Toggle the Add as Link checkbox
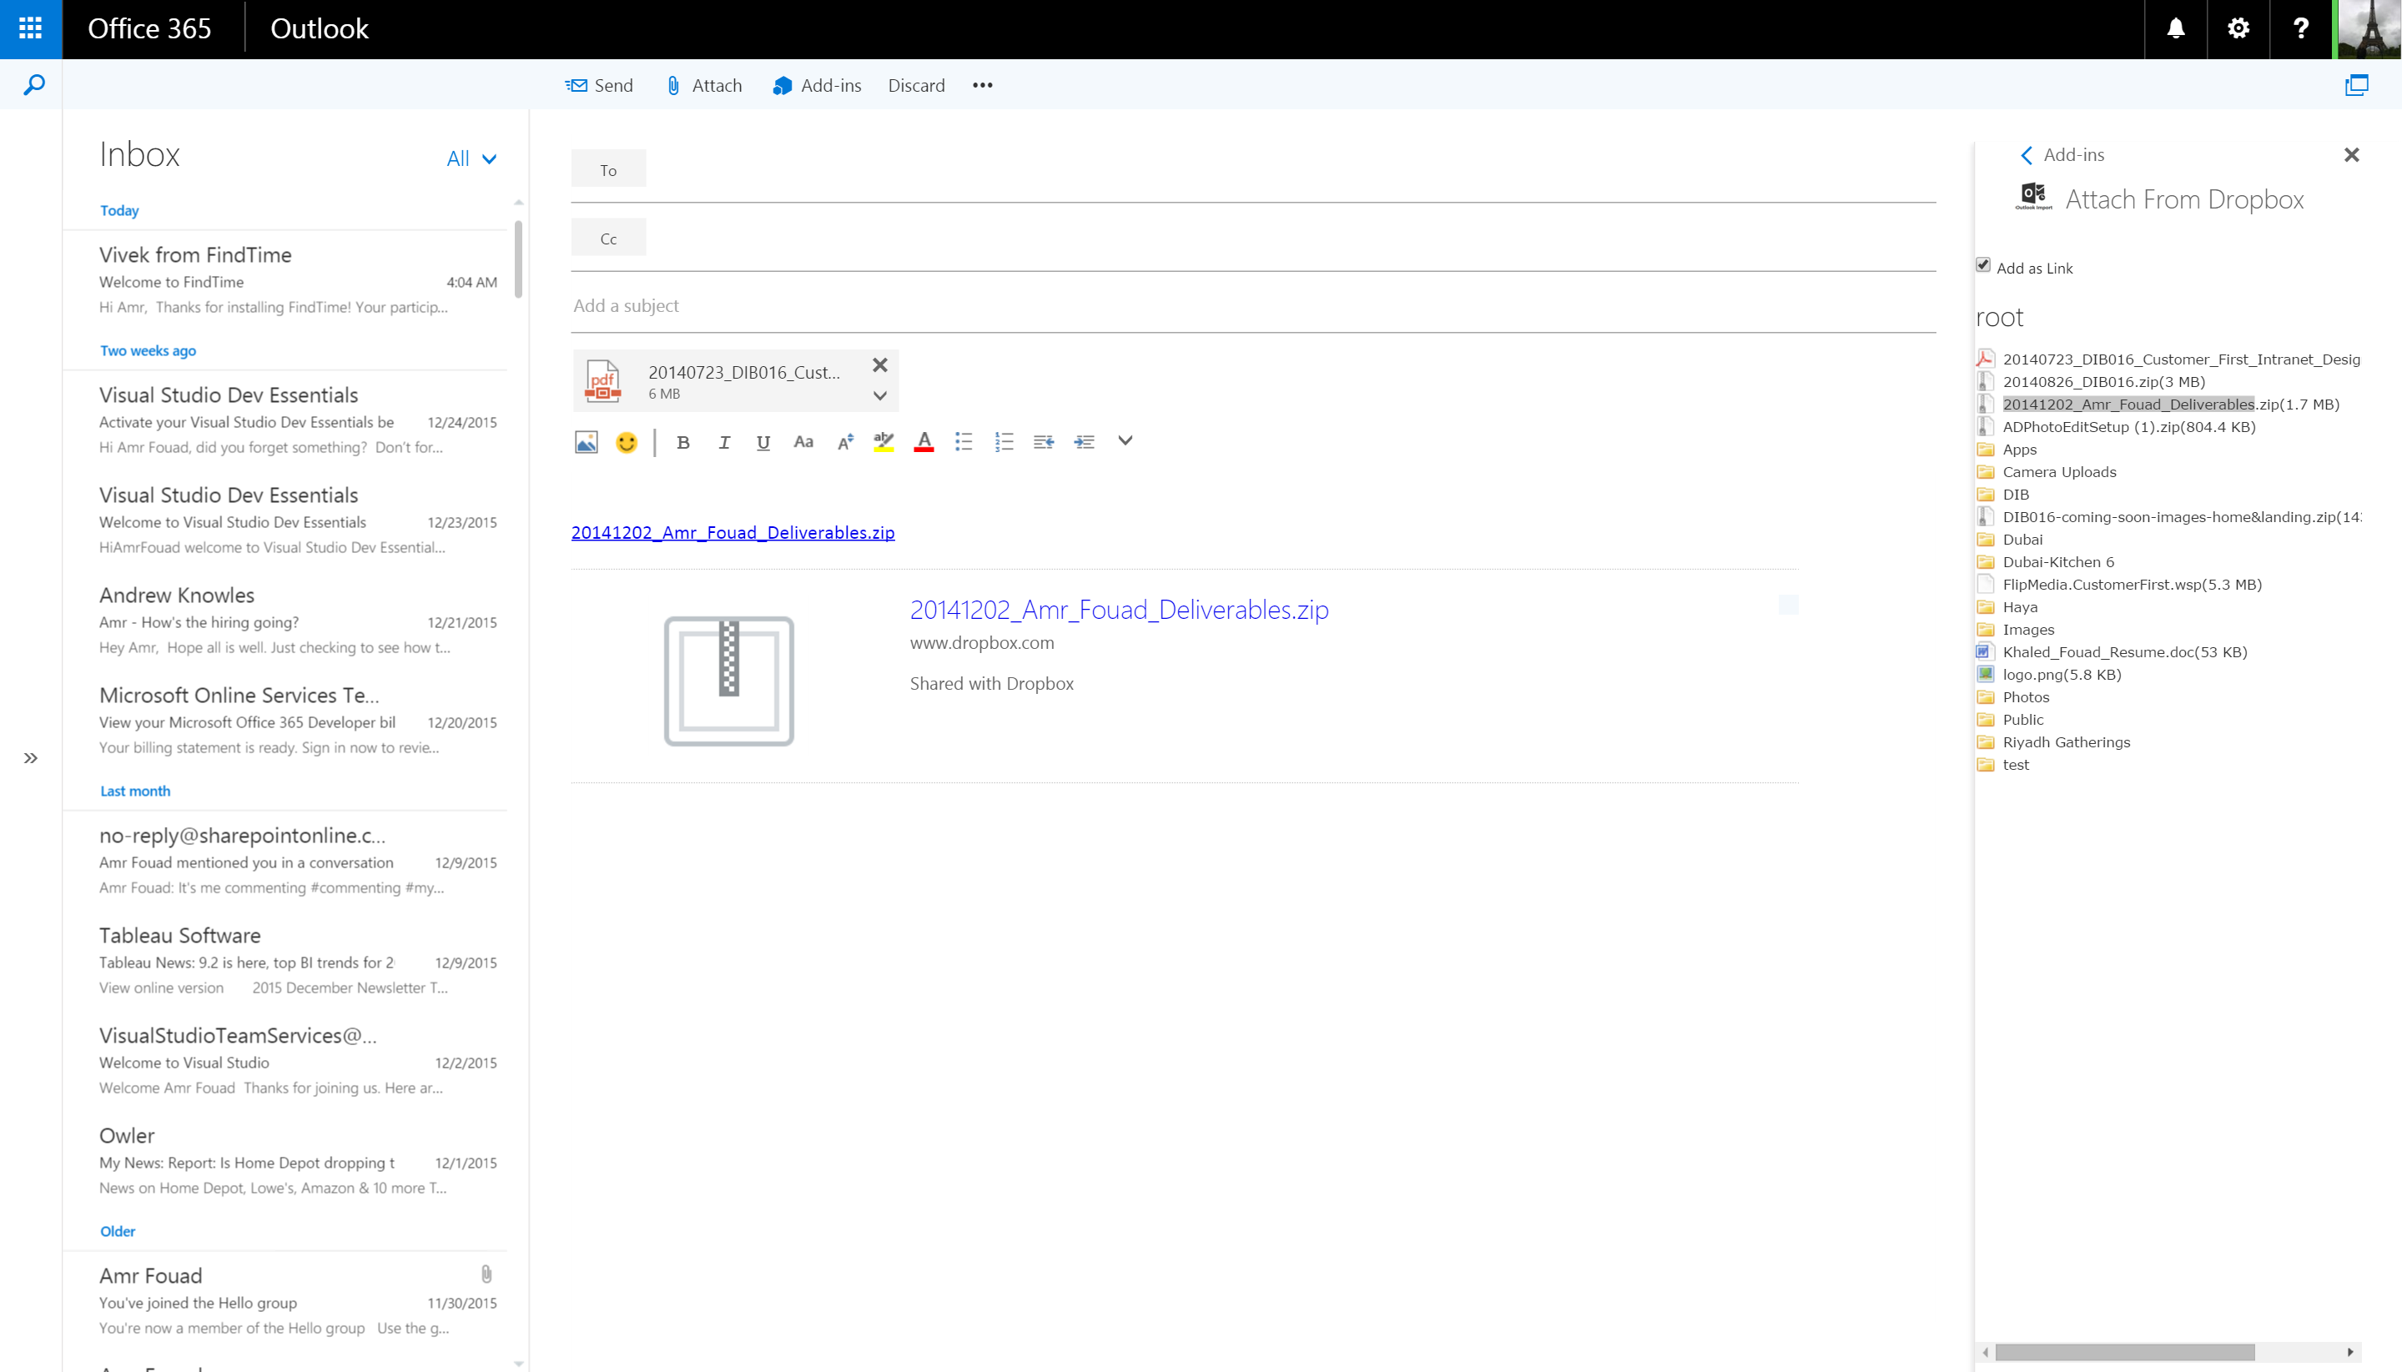 [x=1982, y=266]
